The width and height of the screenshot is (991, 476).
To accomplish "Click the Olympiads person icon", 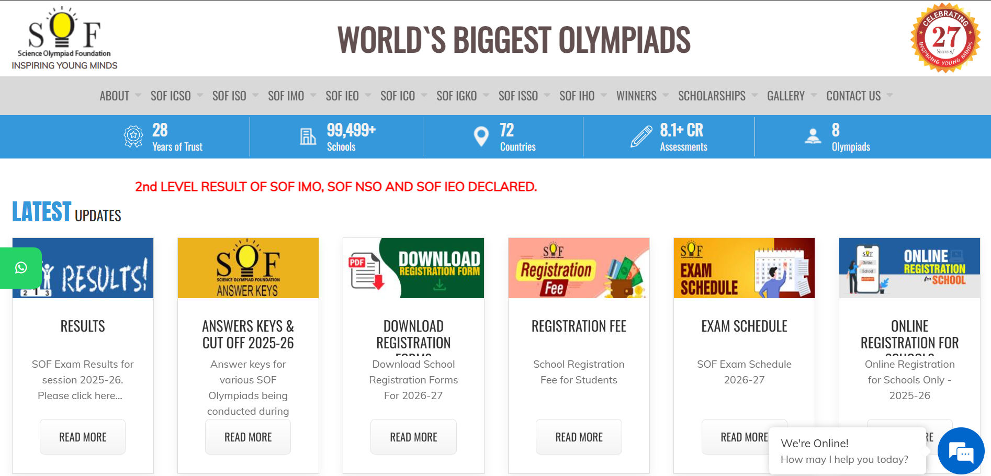I will [x=813, y=137].
